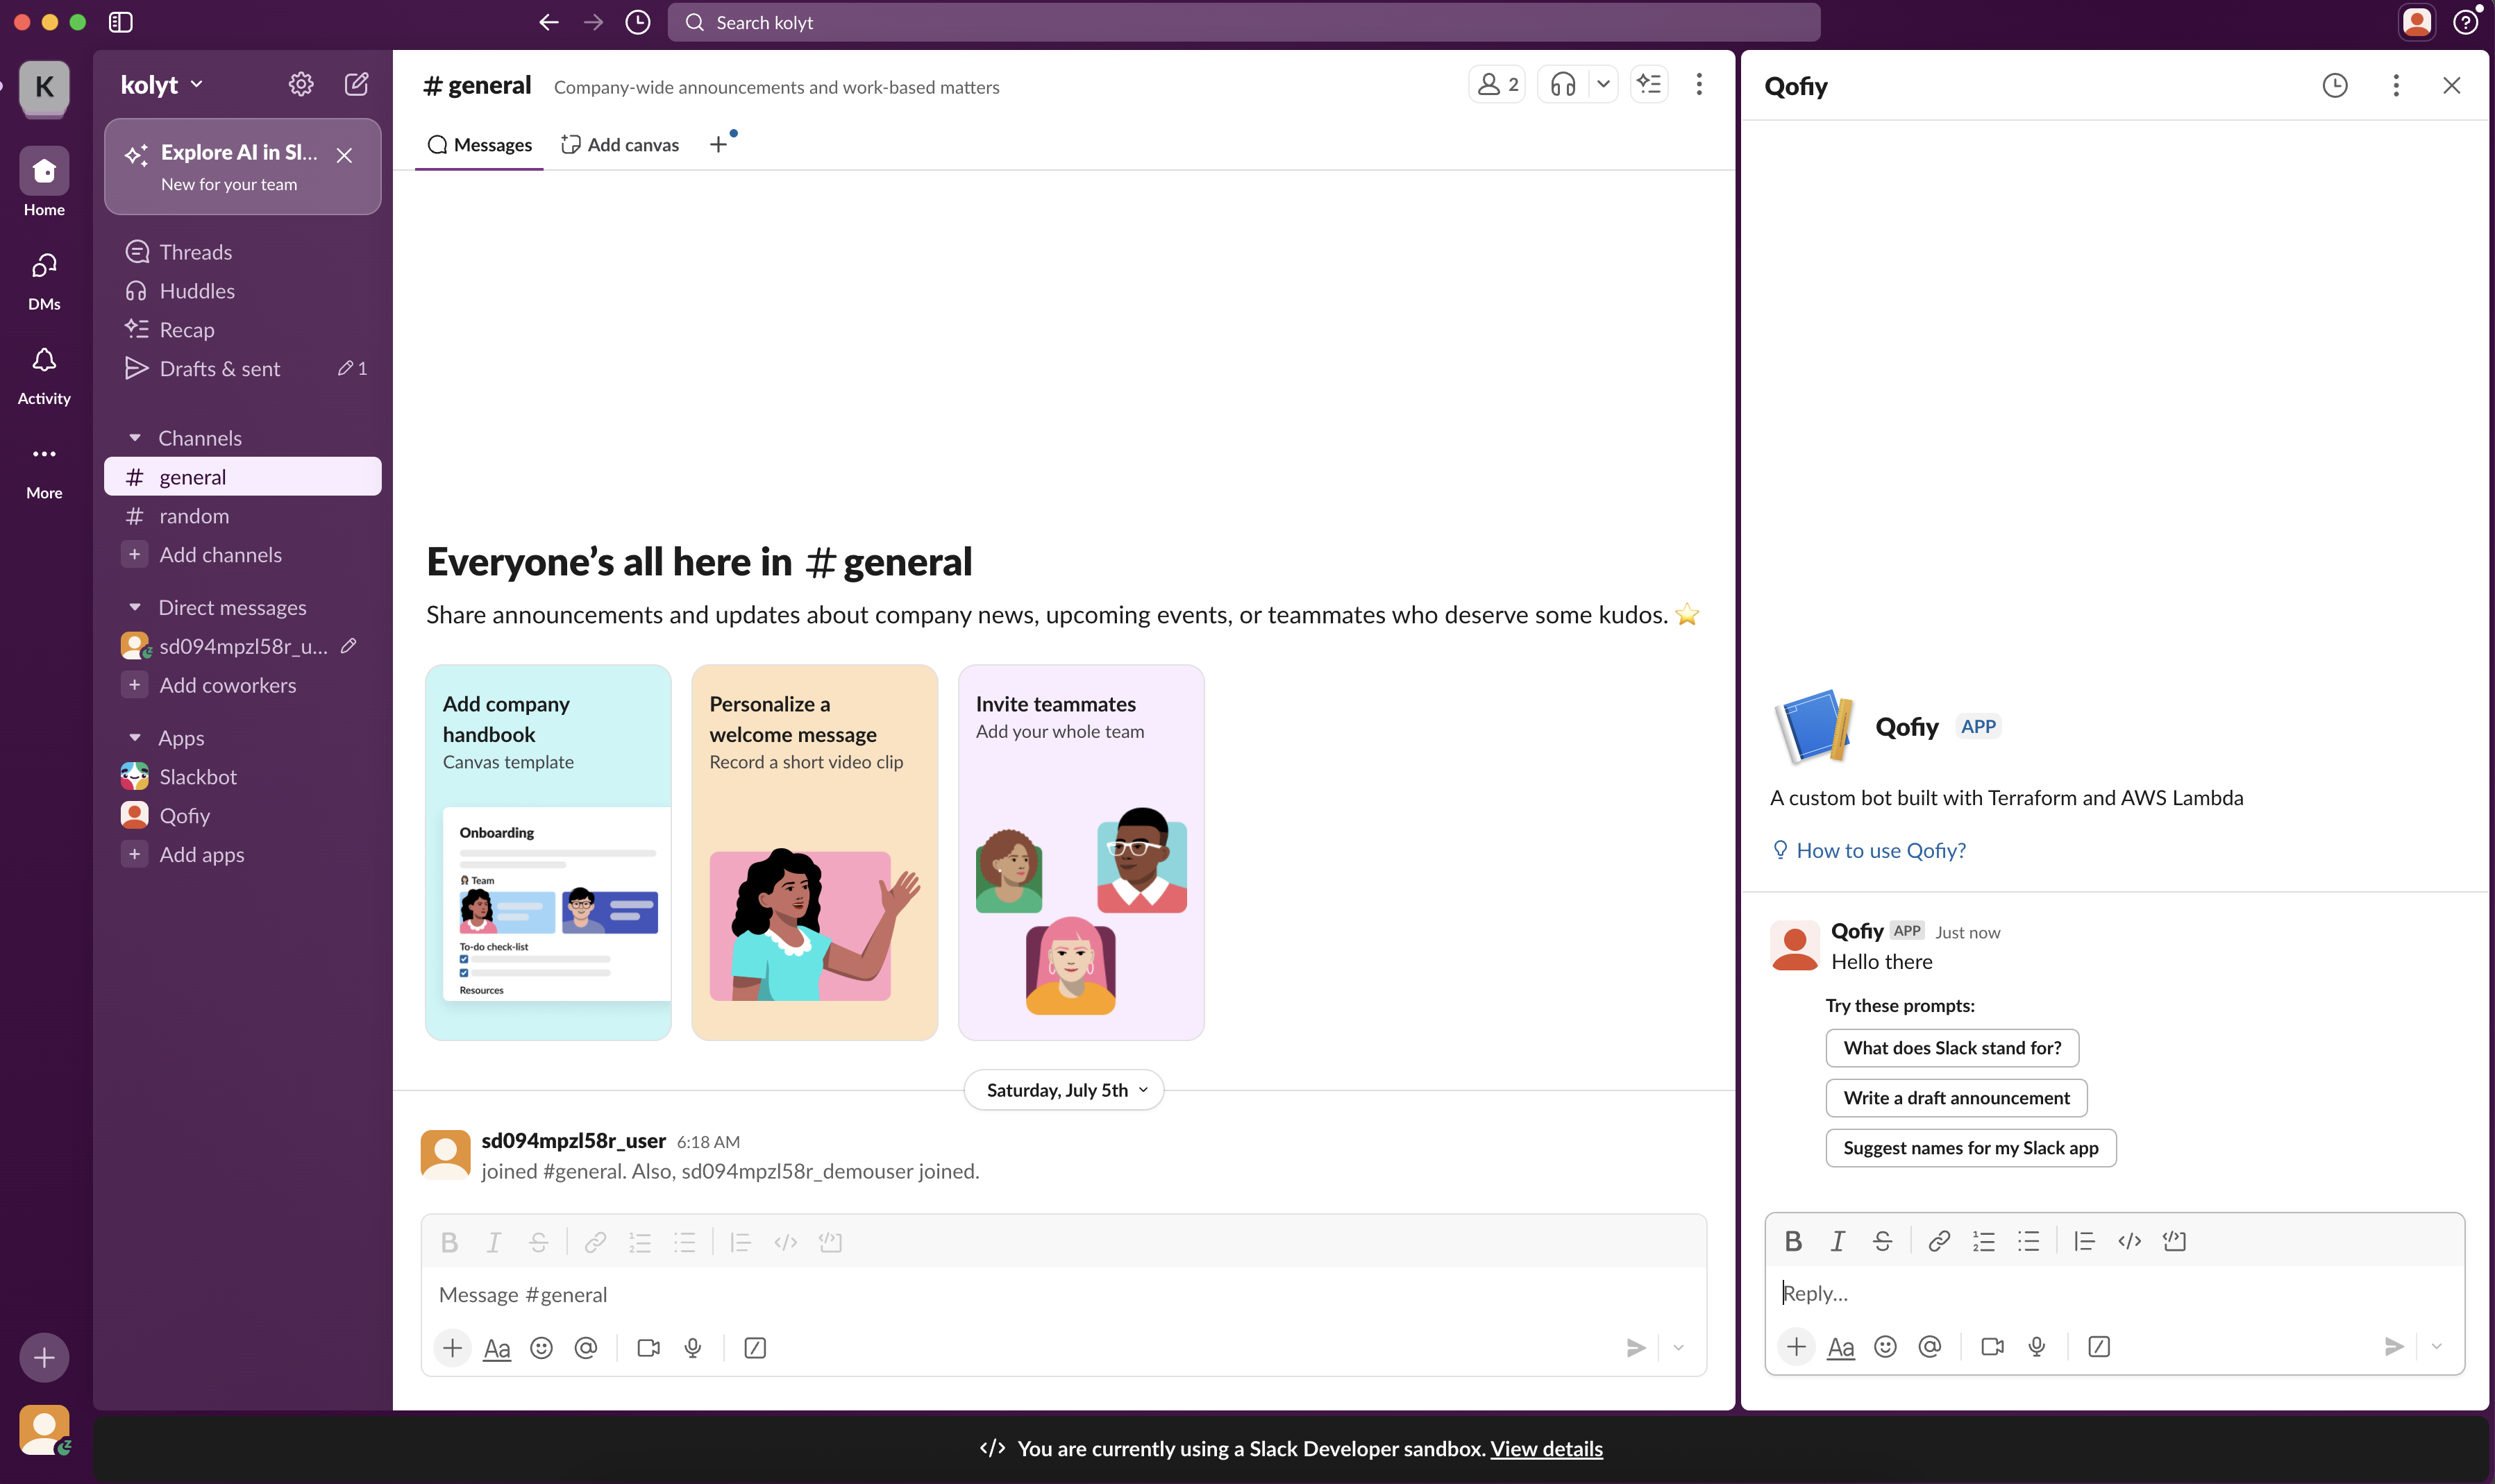Toggle the sidebar layout icon in title bar
2495x1484 pixels.
click(121, 22)
